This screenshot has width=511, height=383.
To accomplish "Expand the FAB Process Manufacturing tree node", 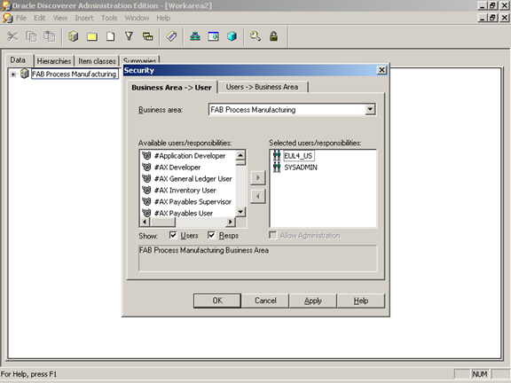I will point(12,74).
